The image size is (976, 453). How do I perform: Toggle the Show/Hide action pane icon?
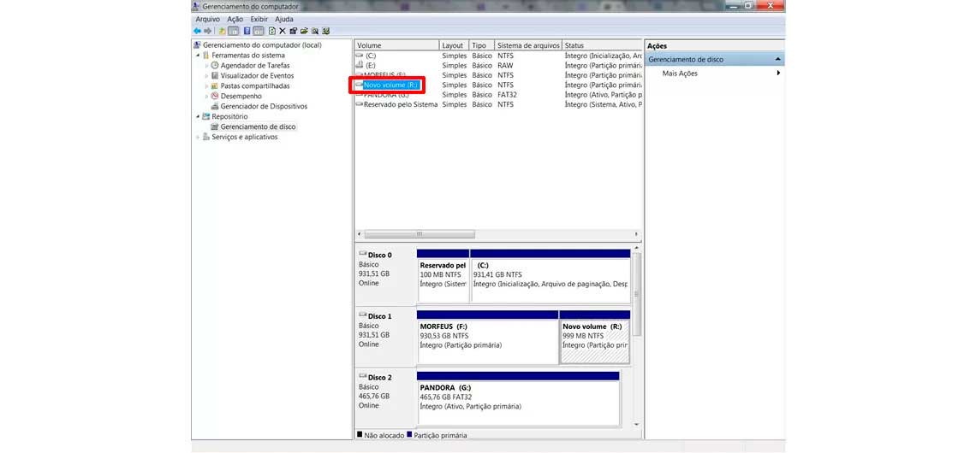(x=259, y=31)
